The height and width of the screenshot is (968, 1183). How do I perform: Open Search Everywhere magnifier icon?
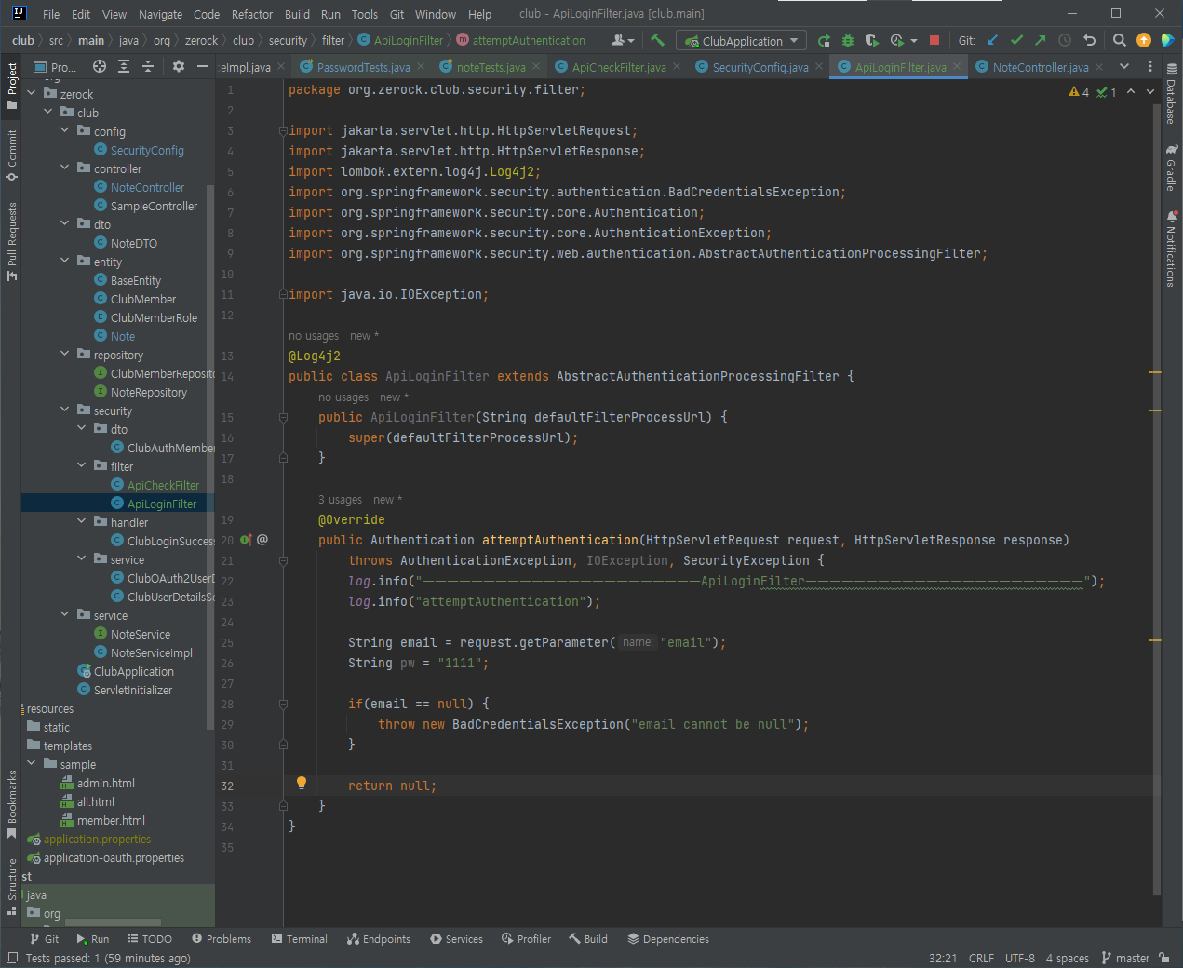1120,40
